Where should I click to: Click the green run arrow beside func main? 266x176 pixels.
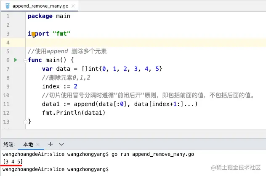pyautogui.click(x=16, y=60)
